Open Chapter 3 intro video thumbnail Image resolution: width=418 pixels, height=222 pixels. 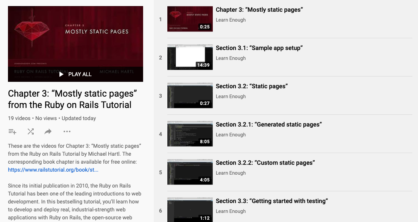coord(190,19)
